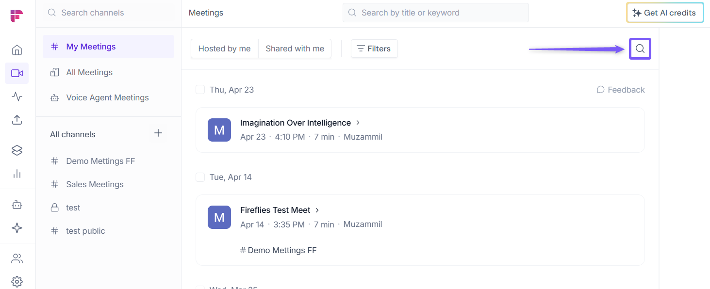Click the highlighted magnifier search icon
The image size is (710, 289).
(640, 48)
